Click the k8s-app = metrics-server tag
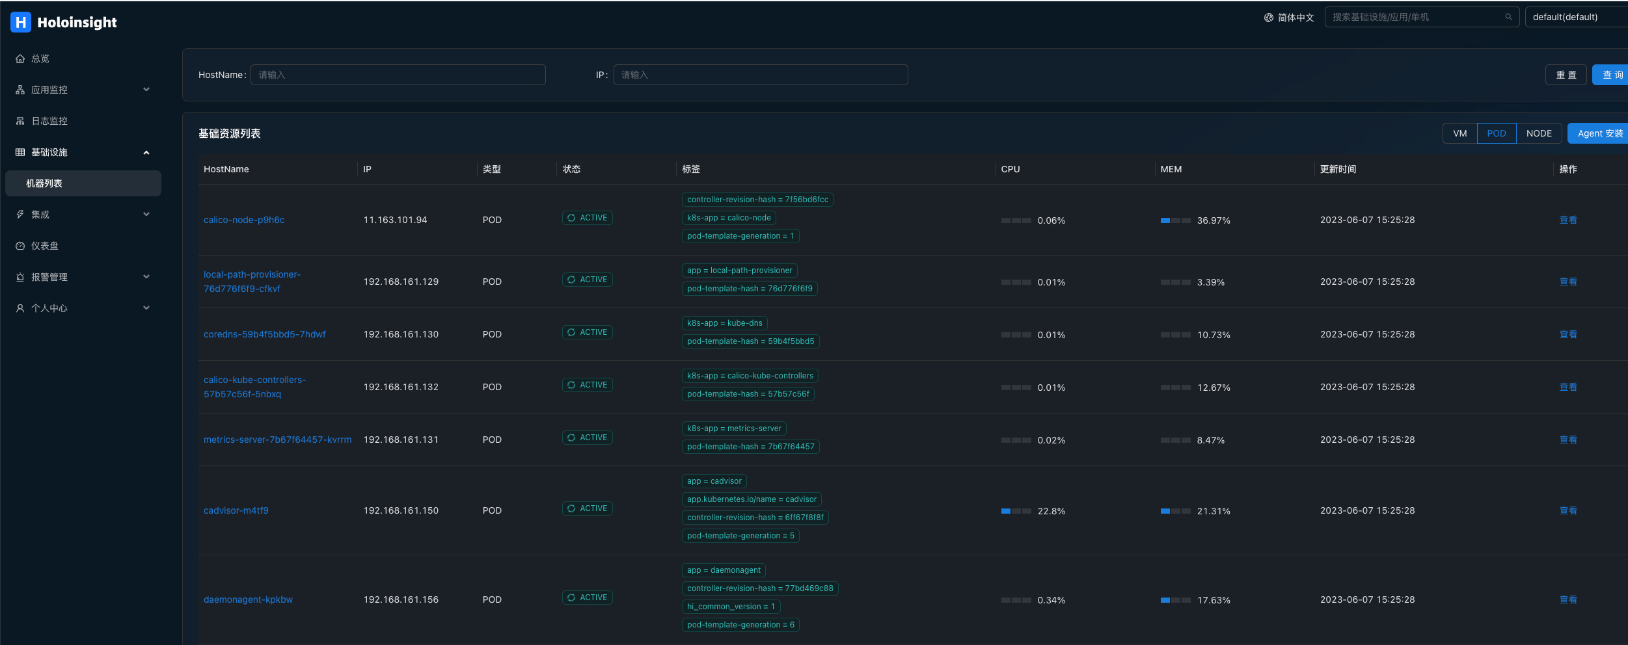 tap(735, 428)
